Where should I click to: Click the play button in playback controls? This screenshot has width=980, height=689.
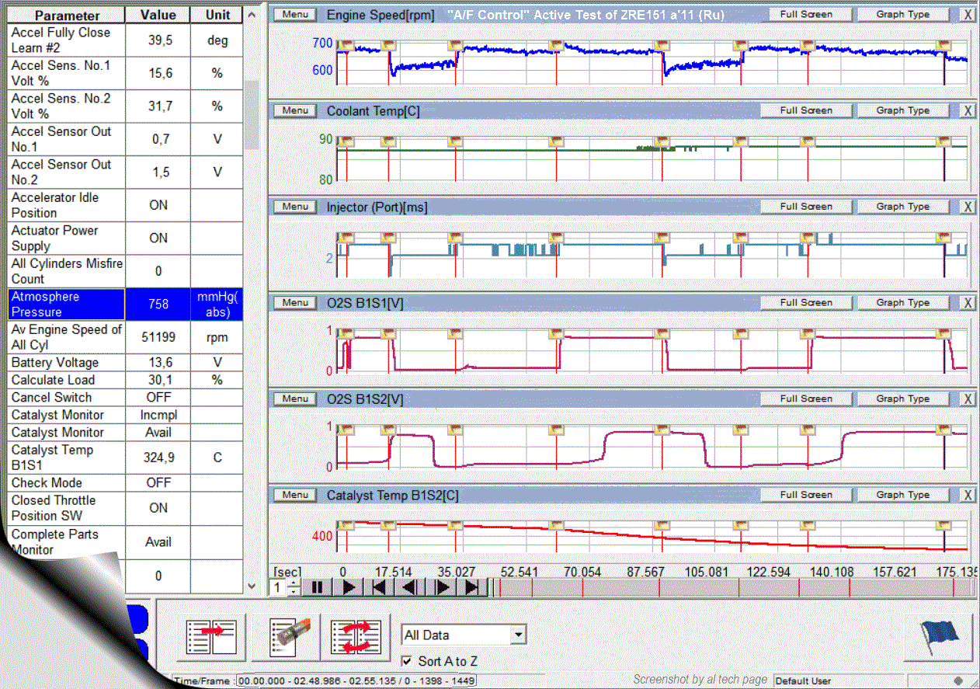pyautogui.click(x=349, y=587)
